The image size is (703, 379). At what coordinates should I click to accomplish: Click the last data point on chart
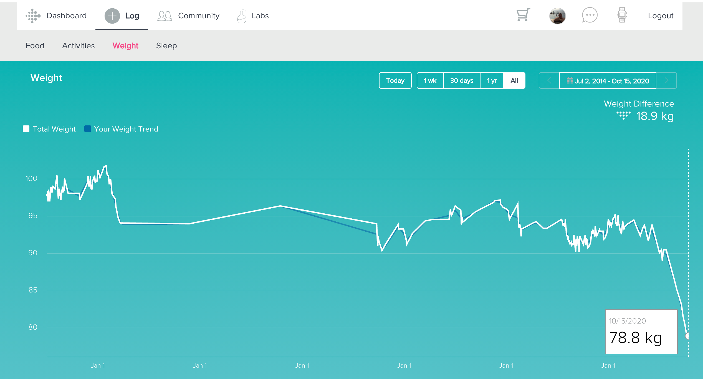pyautogui.click(x=687, y=336)
